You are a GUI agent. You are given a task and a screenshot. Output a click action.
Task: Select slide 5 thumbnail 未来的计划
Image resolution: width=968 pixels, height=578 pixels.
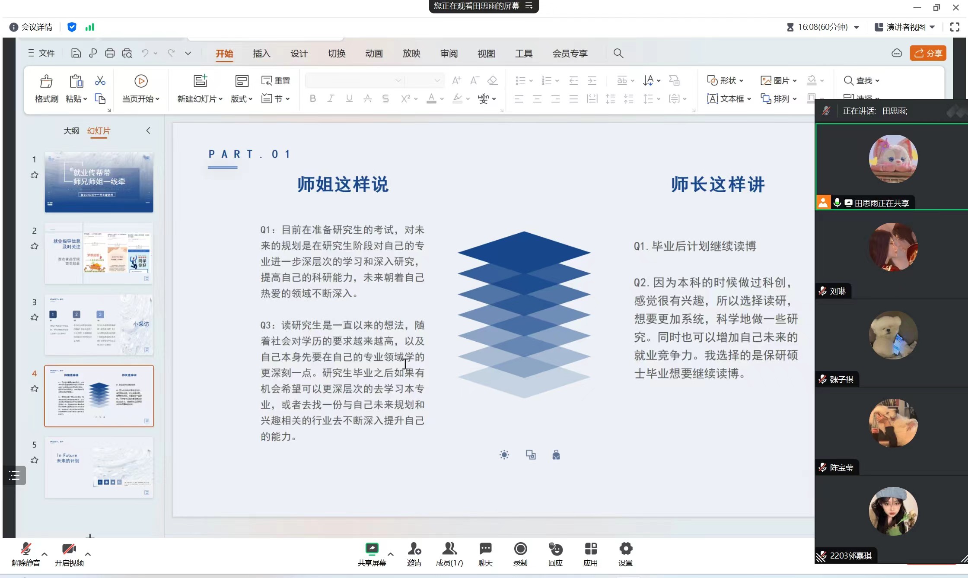point(99,467)
